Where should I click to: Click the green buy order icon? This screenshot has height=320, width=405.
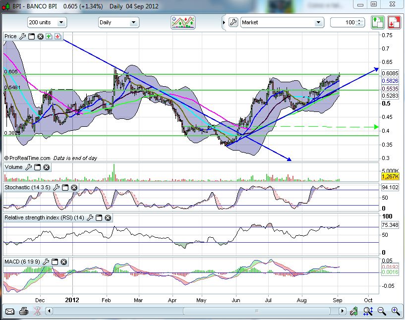click(378, 22)
